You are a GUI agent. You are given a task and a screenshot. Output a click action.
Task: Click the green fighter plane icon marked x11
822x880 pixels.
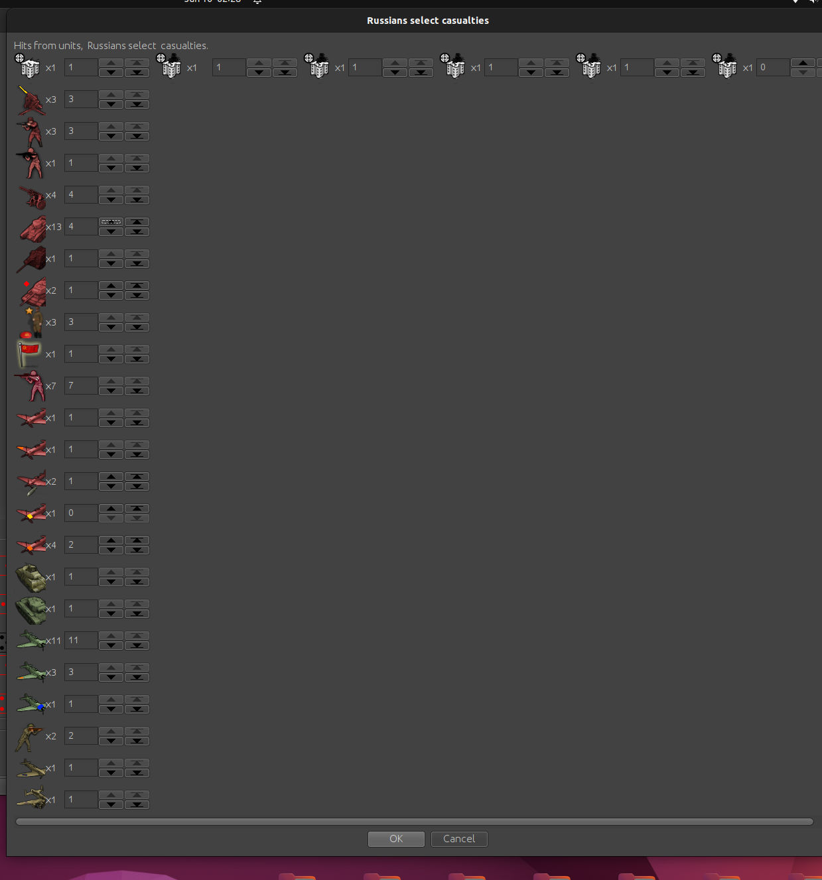click(31, 641)
